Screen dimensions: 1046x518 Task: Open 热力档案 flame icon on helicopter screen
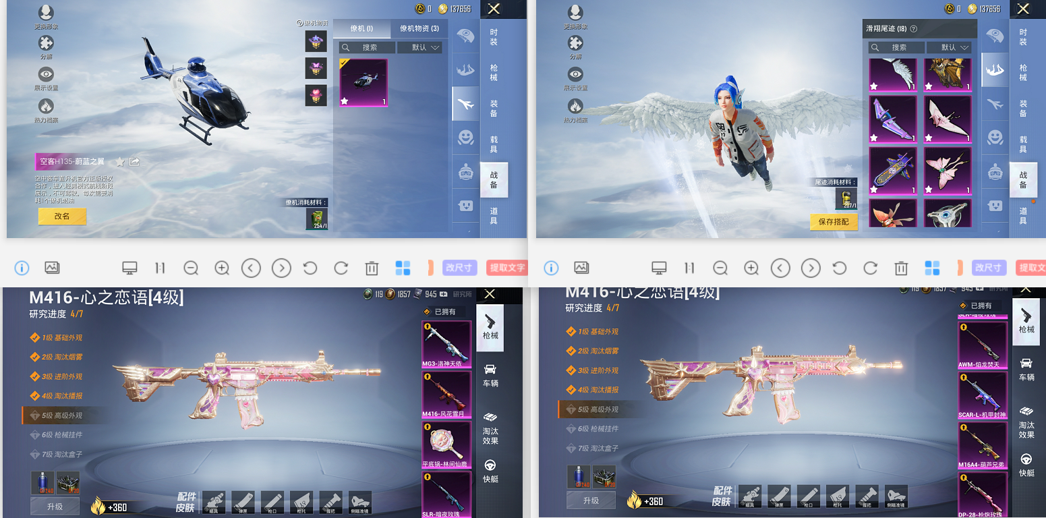(x=46, y=106)
